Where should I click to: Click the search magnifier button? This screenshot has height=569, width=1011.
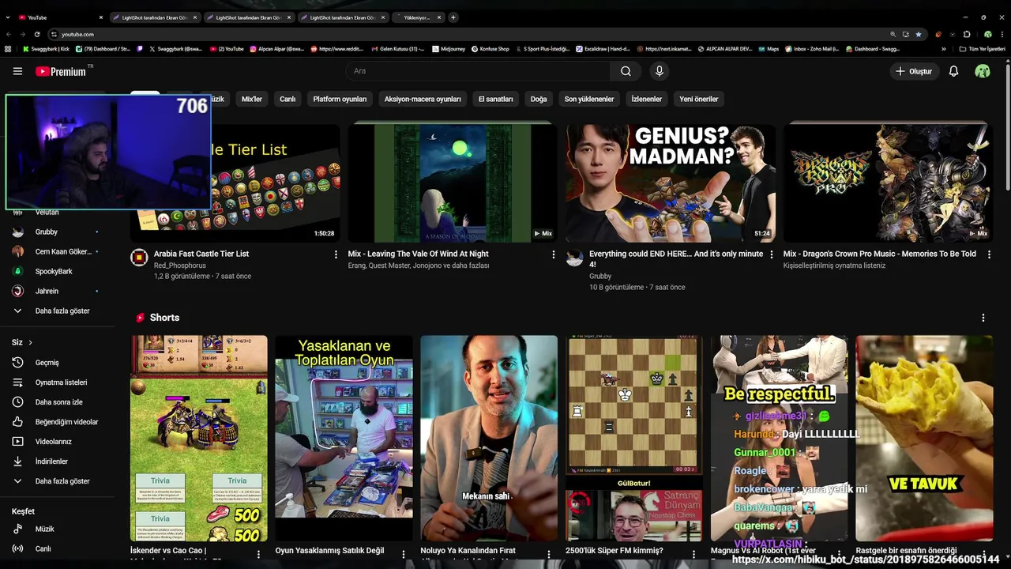click(x=626, y=71)
